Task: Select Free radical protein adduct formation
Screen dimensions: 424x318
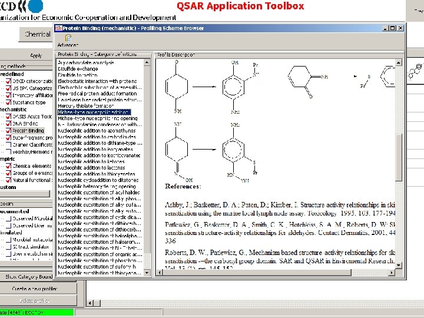Action: pyautogui.click(x=97, y=94)
